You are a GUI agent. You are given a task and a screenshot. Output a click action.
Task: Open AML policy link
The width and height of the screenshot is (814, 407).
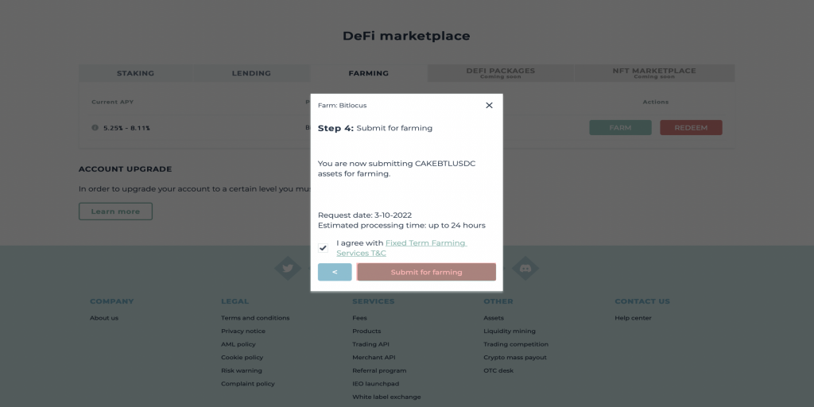coord(238,344)
